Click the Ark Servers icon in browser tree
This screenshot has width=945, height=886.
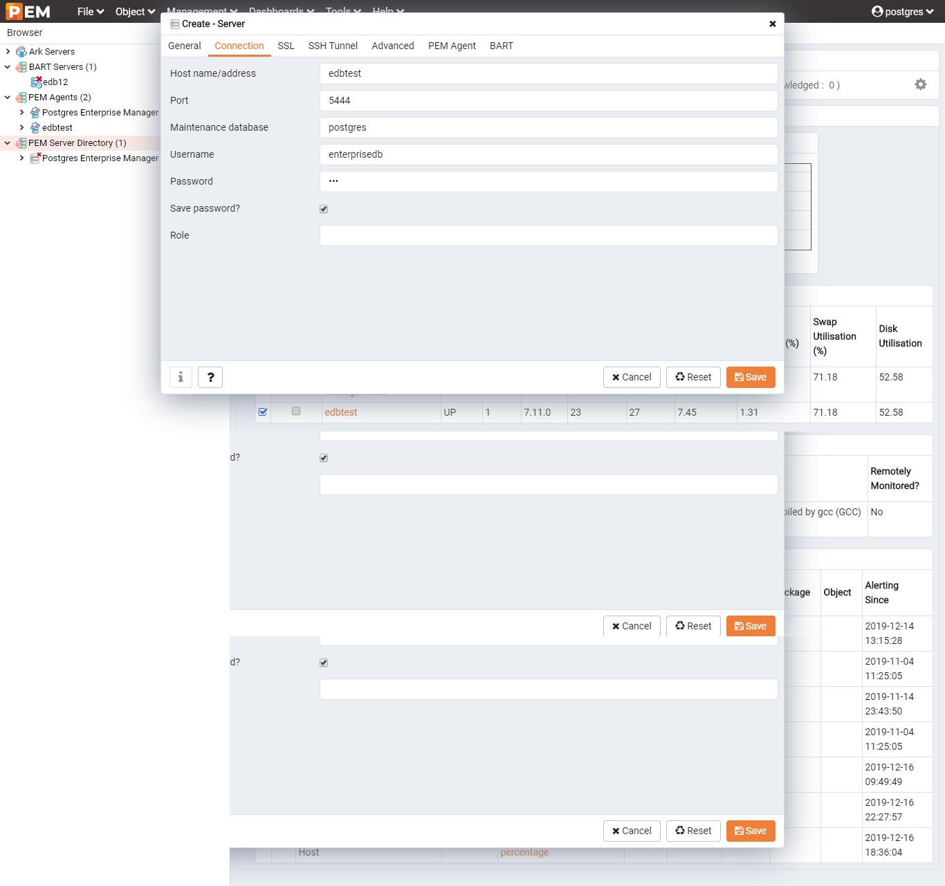pyautogui.click(x=21, y=52)
